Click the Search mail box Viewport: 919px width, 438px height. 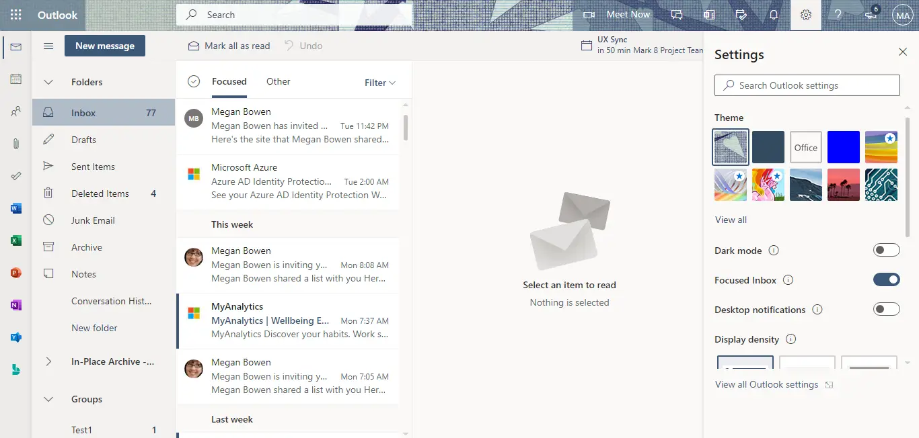coord(294,15)
